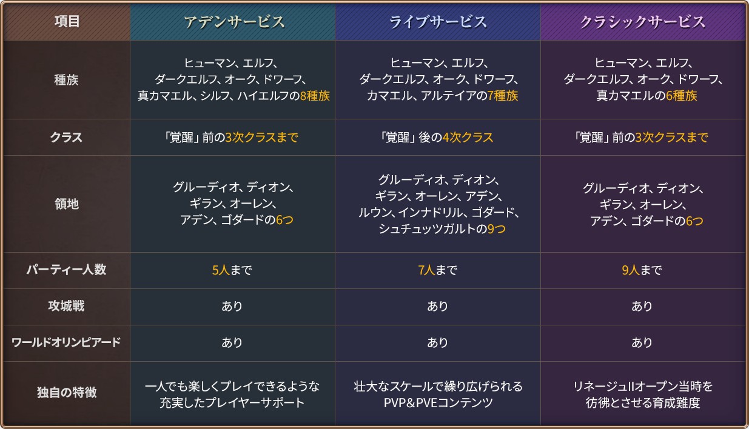Select the 種族 row label
Image resolution: width=749 pixels, height=429 pixels.
[67, 79]
